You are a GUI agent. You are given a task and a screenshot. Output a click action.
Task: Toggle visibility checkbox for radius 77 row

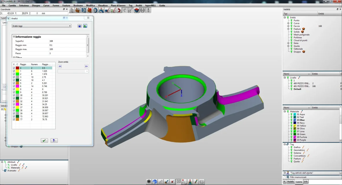[x=14, y=119]
